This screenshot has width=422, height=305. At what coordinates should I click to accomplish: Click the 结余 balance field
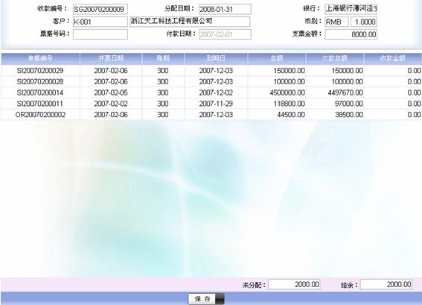pos(386,284)
